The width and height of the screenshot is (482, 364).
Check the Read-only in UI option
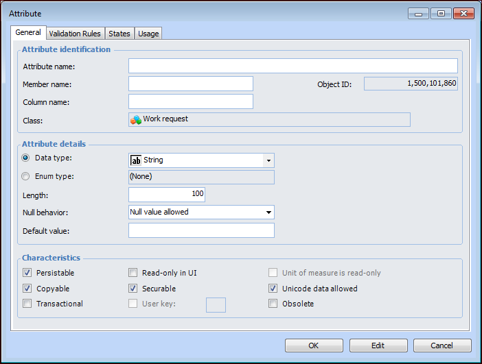click(133, 273)
